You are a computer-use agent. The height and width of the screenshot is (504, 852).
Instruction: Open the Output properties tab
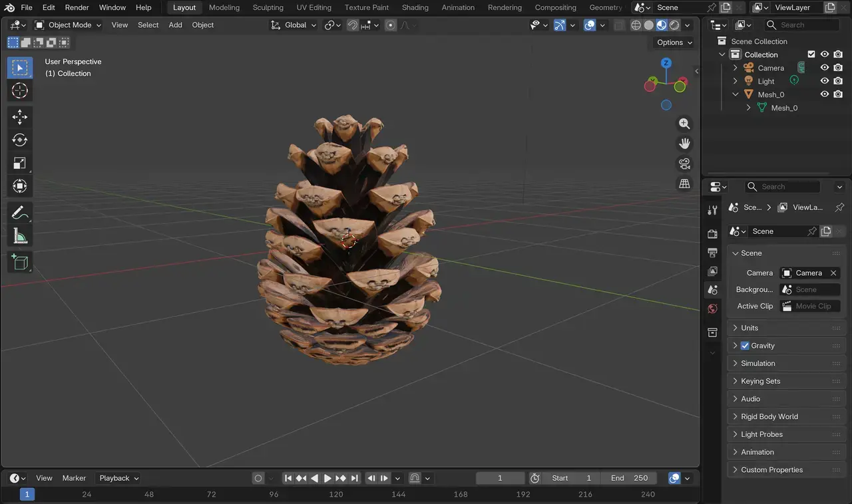(x=712, y=253)
